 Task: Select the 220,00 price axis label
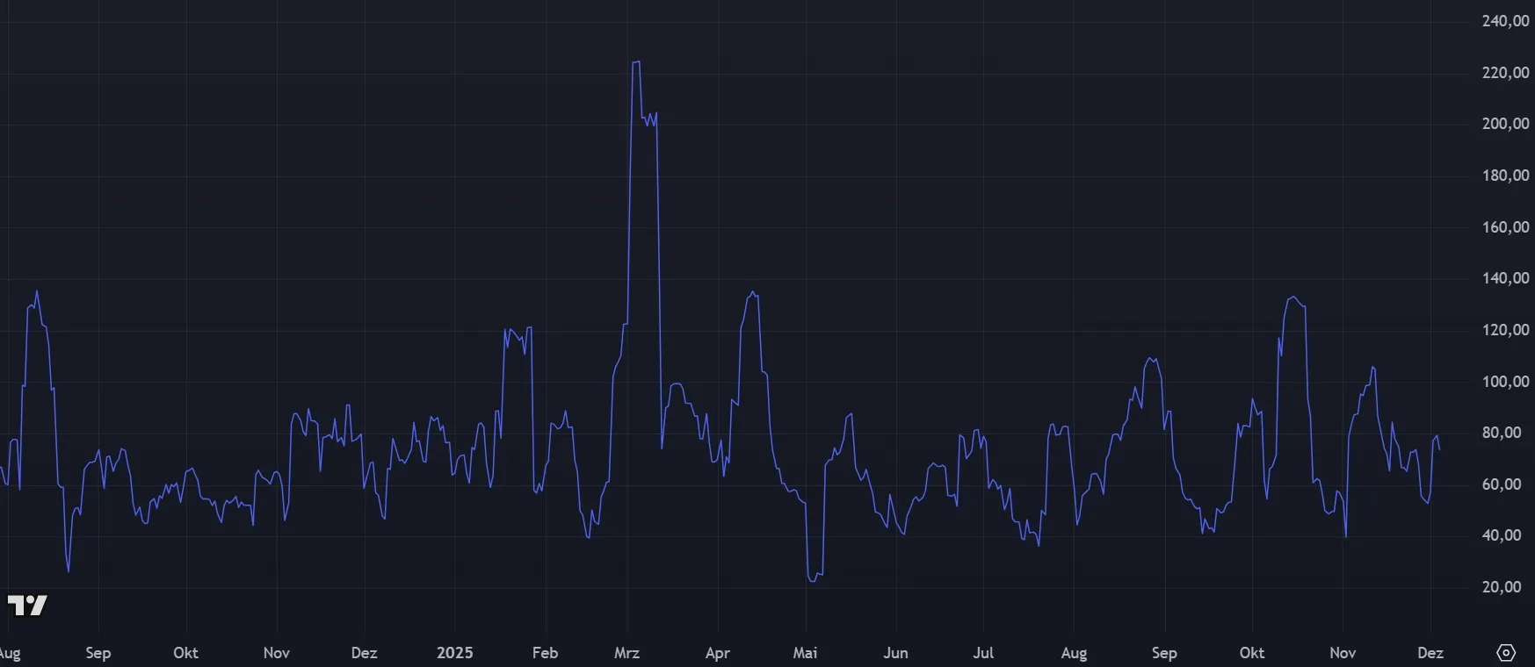pos(1505,73)
